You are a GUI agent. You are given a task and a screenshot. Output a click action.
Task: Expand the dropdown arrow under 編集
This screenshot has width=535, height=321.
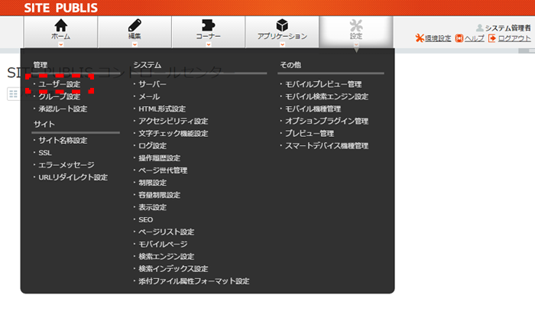coord(135,44)
